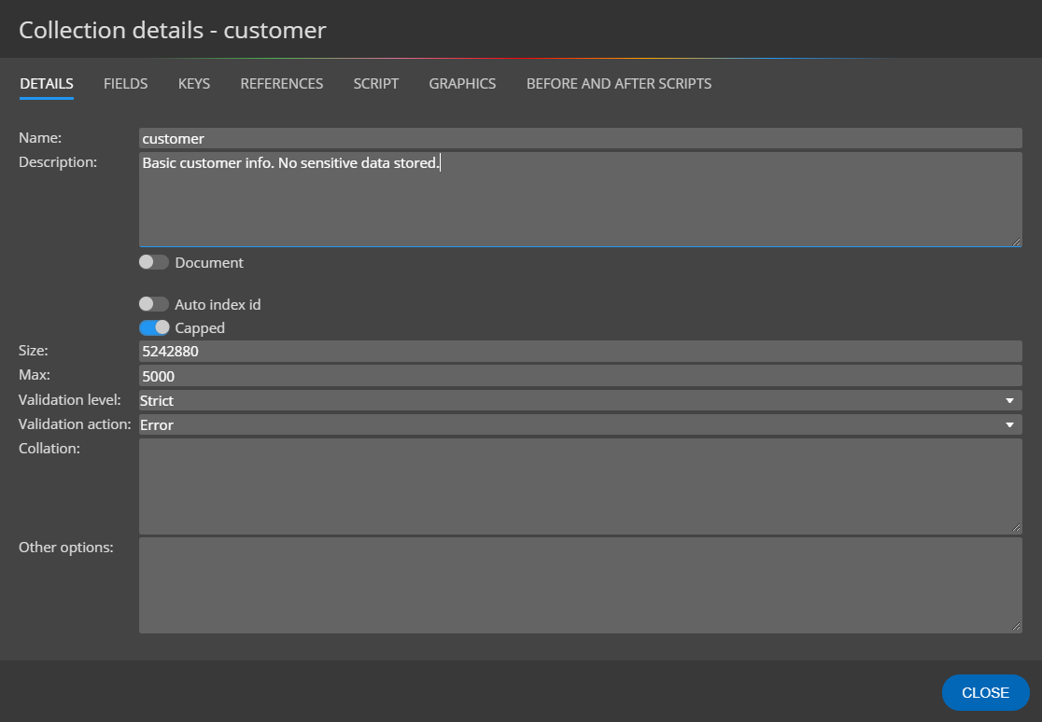Click the Size field showing 5242880
The width and height of the screenshot is (1042, 722).
click(x=580, y=352)
